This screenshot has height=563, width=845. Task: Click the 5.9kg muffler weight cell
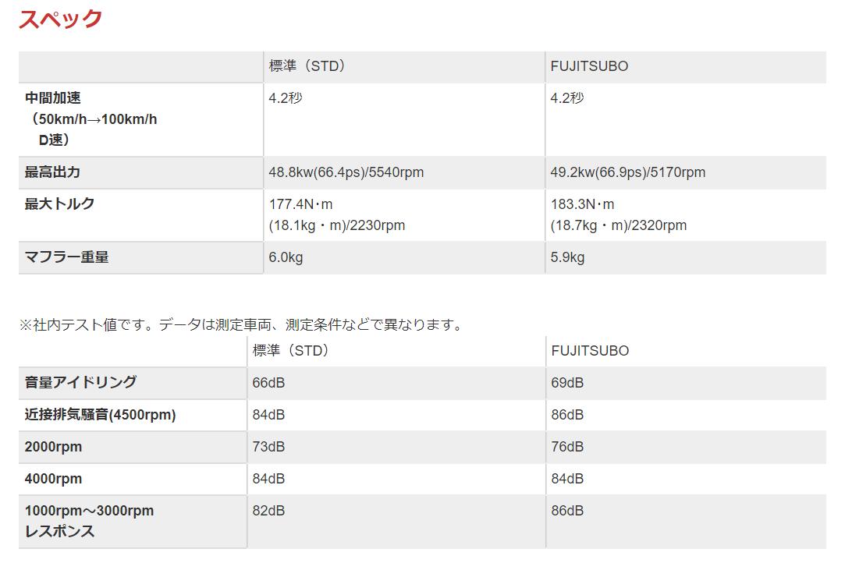[567, 257]
